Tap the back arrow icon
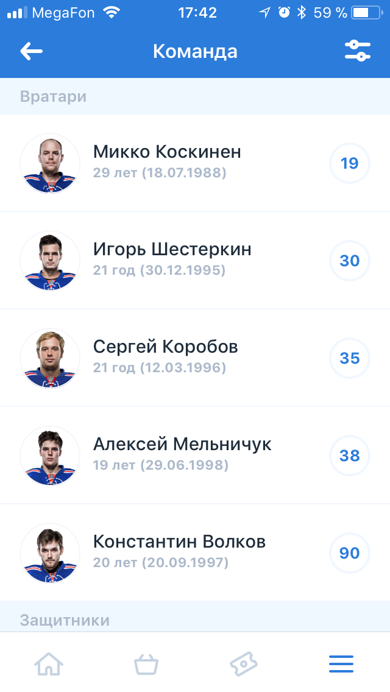 (31, 51)
